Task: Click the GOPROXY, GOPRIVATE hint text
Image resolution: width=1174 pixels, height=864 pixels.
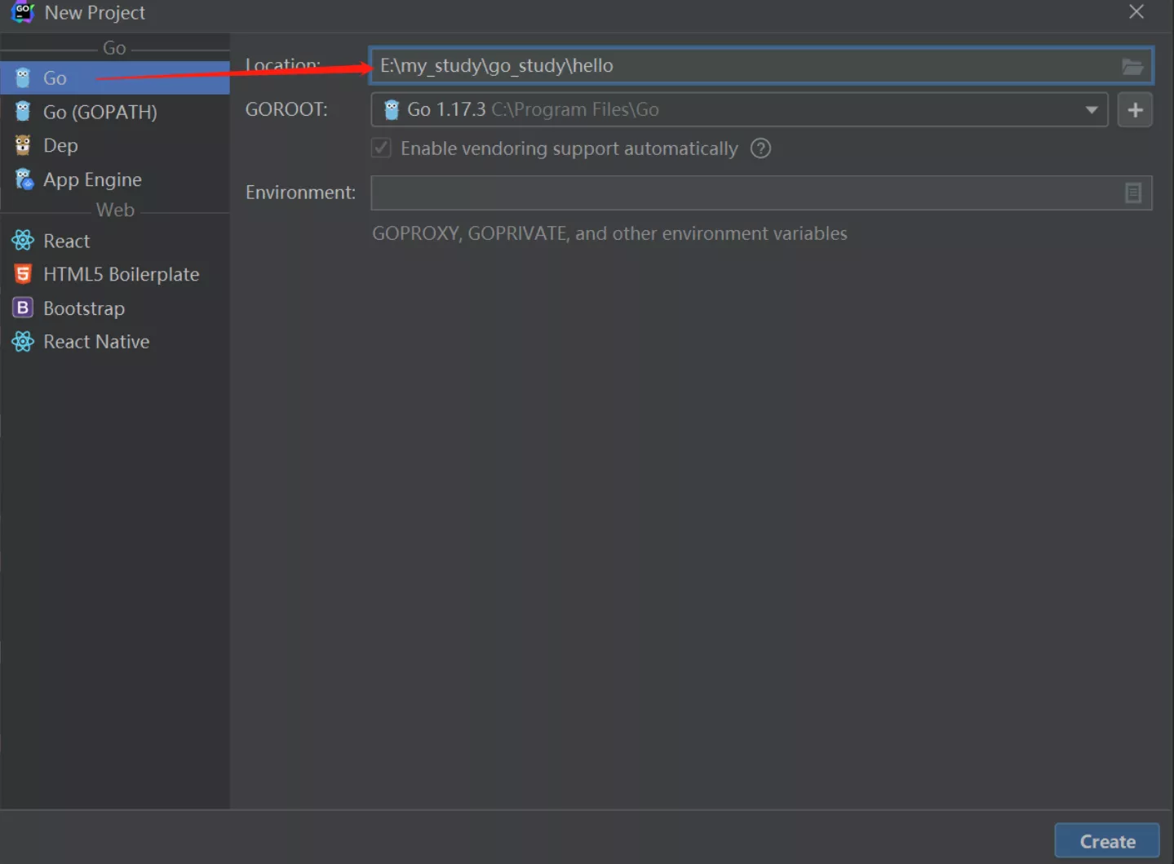Action: coord(609,233)
